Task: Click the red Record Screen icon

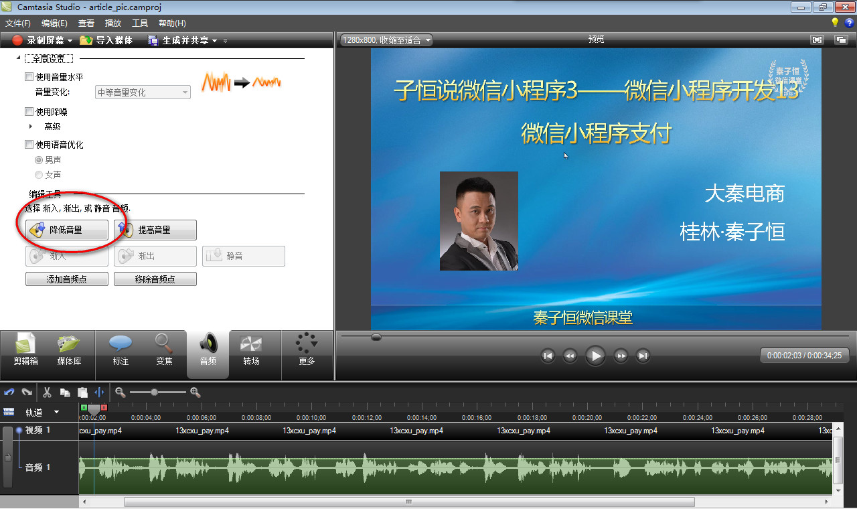Action: tap(17, 40)
